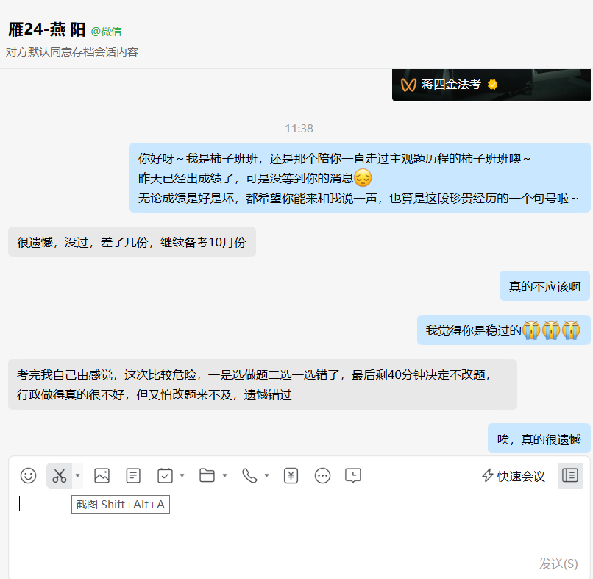
Task: Click the send button 发送(S)
Action: [558, 564]
